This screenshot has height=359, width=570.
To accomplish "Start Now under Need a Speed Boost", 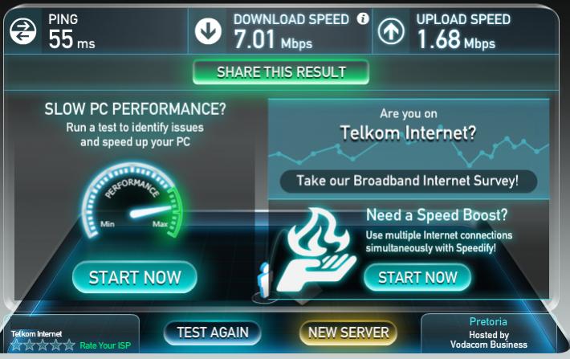I will 417,278.
